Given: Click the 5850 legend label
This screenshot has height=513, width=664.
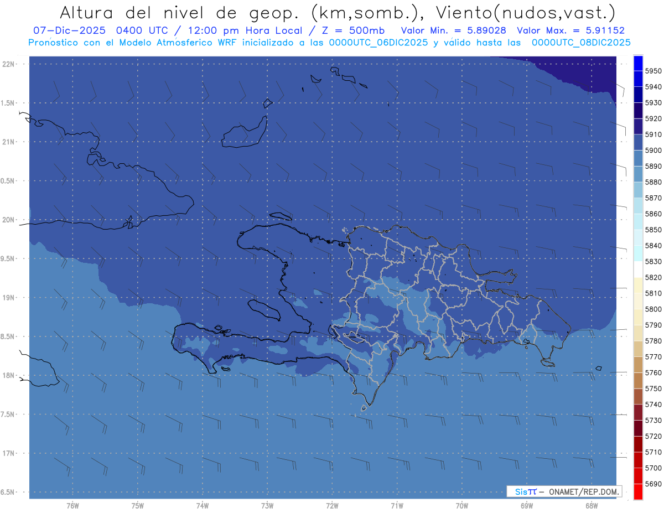Looking at the screenshot, I should [x=653, y=230].
